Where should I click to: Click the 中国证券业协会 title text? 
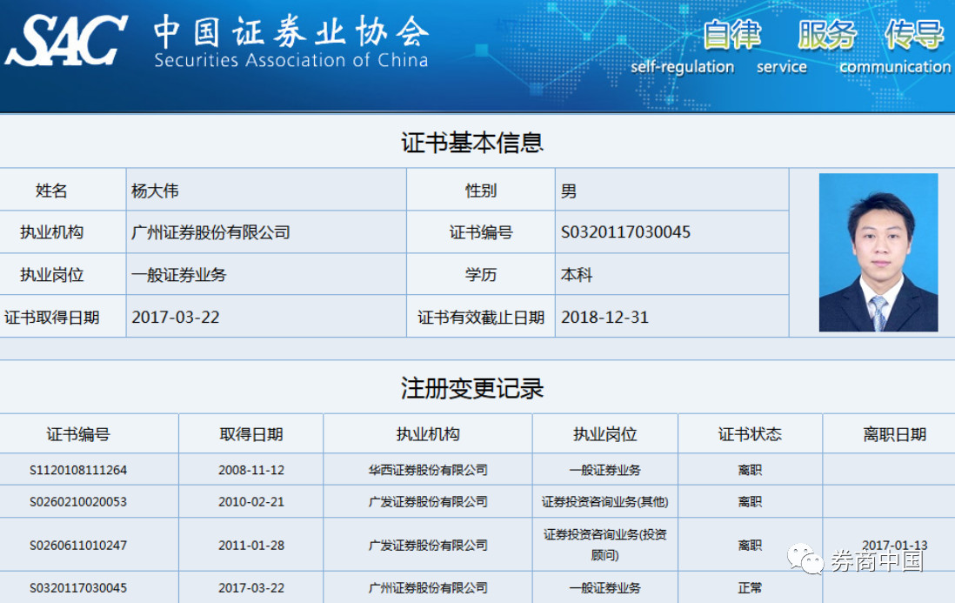[x=291, y=31]
